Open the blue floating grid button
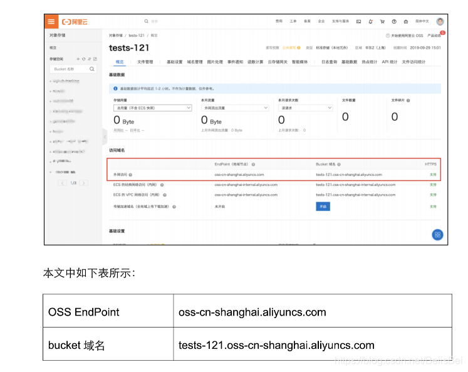 [437, 235]
